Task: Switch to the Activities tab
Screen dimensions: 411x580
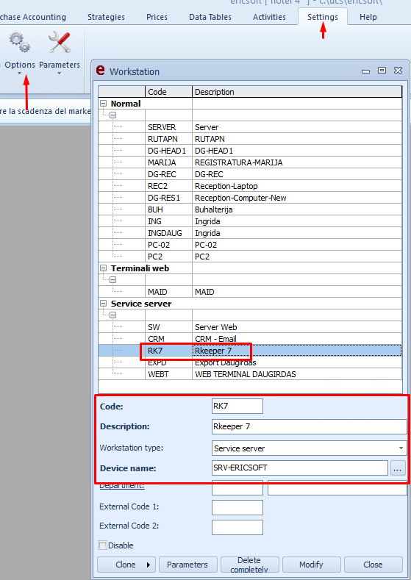Action: tap(269, 17)
